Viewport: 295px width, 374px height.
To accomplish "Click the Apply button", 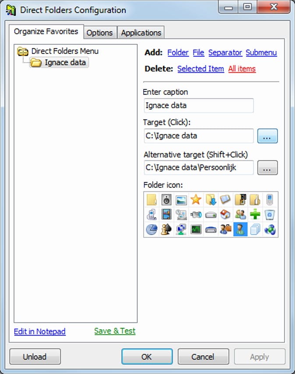I will tap(260, 356).
